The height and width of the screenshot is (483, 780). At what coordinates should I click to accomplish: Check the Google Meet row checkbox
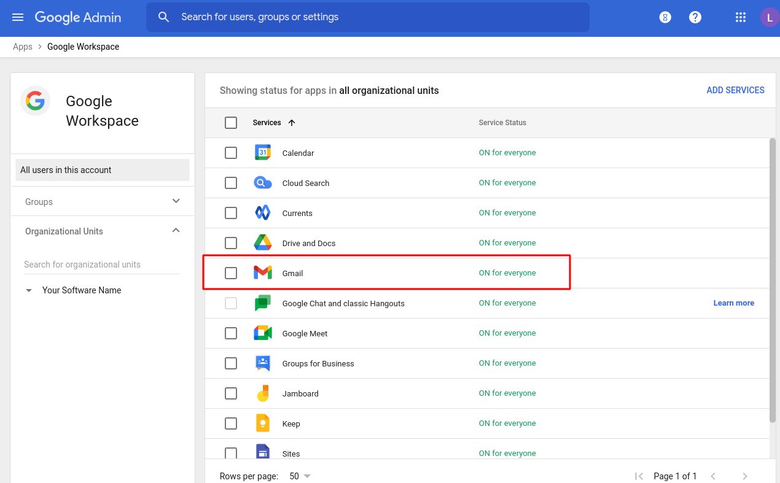pos(231,333)
